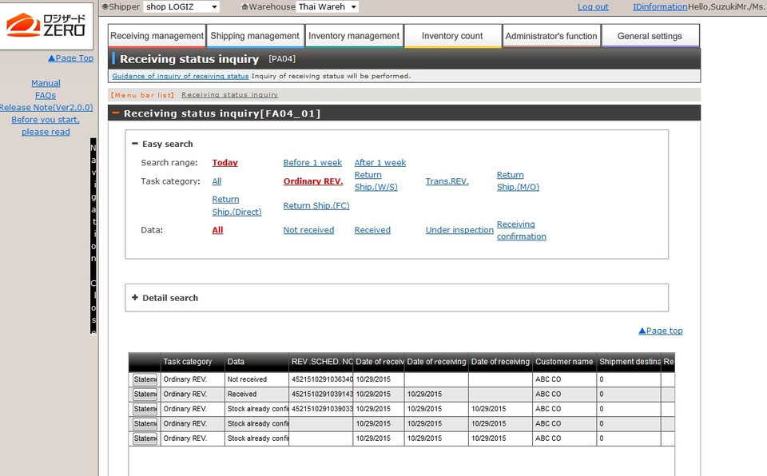Open Guidance of inquiry of receiving status
This screenshot has height=476, width=767.
(180, 76)
